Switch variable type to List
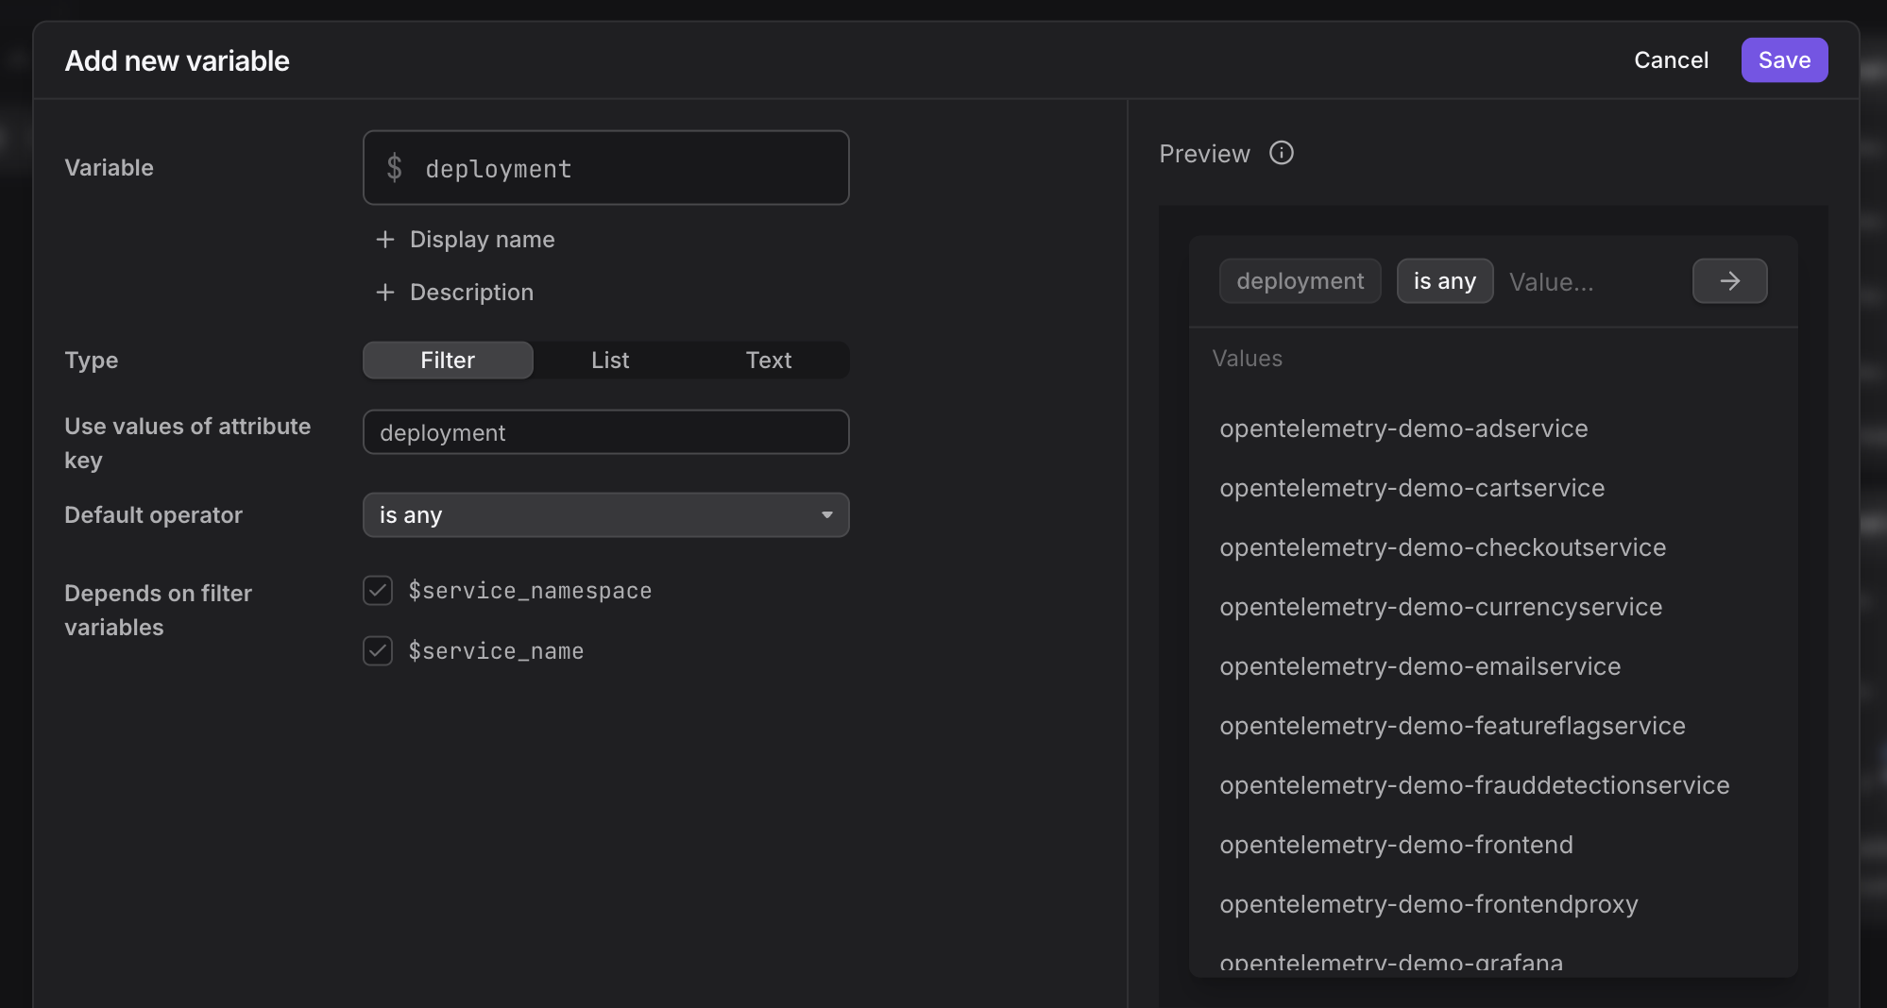1887x1008 pixels. click(610, 361)
